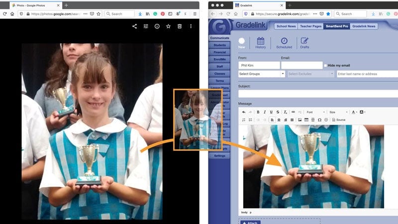This screenshot has height=224, width=398.
Task: Insert a link with the link icon
Action: tap(293, 112)
